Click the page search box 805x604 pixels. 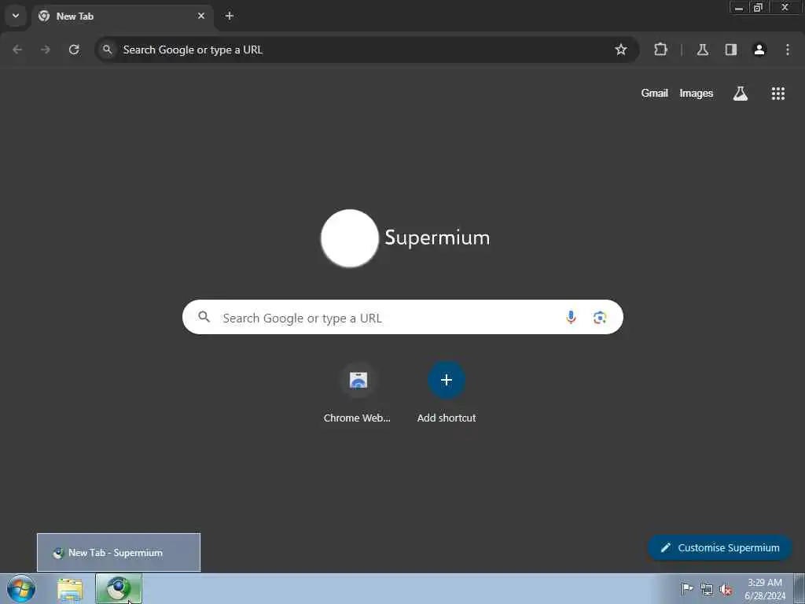[x=402, y=318]
